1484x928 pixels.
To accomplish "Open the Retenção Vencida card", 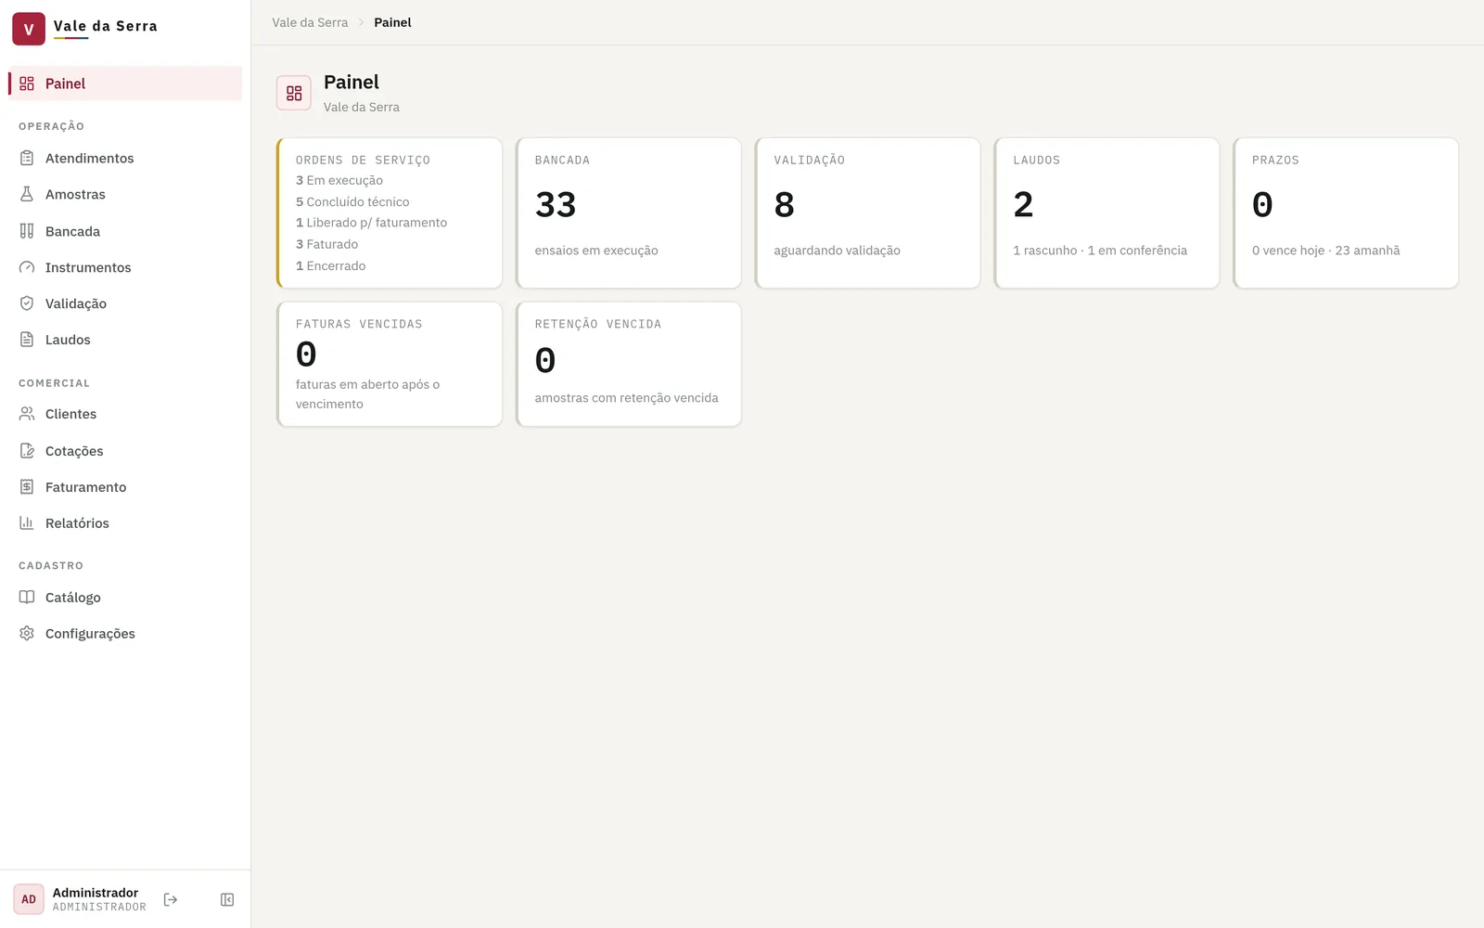I will click(x=629, y=365).
